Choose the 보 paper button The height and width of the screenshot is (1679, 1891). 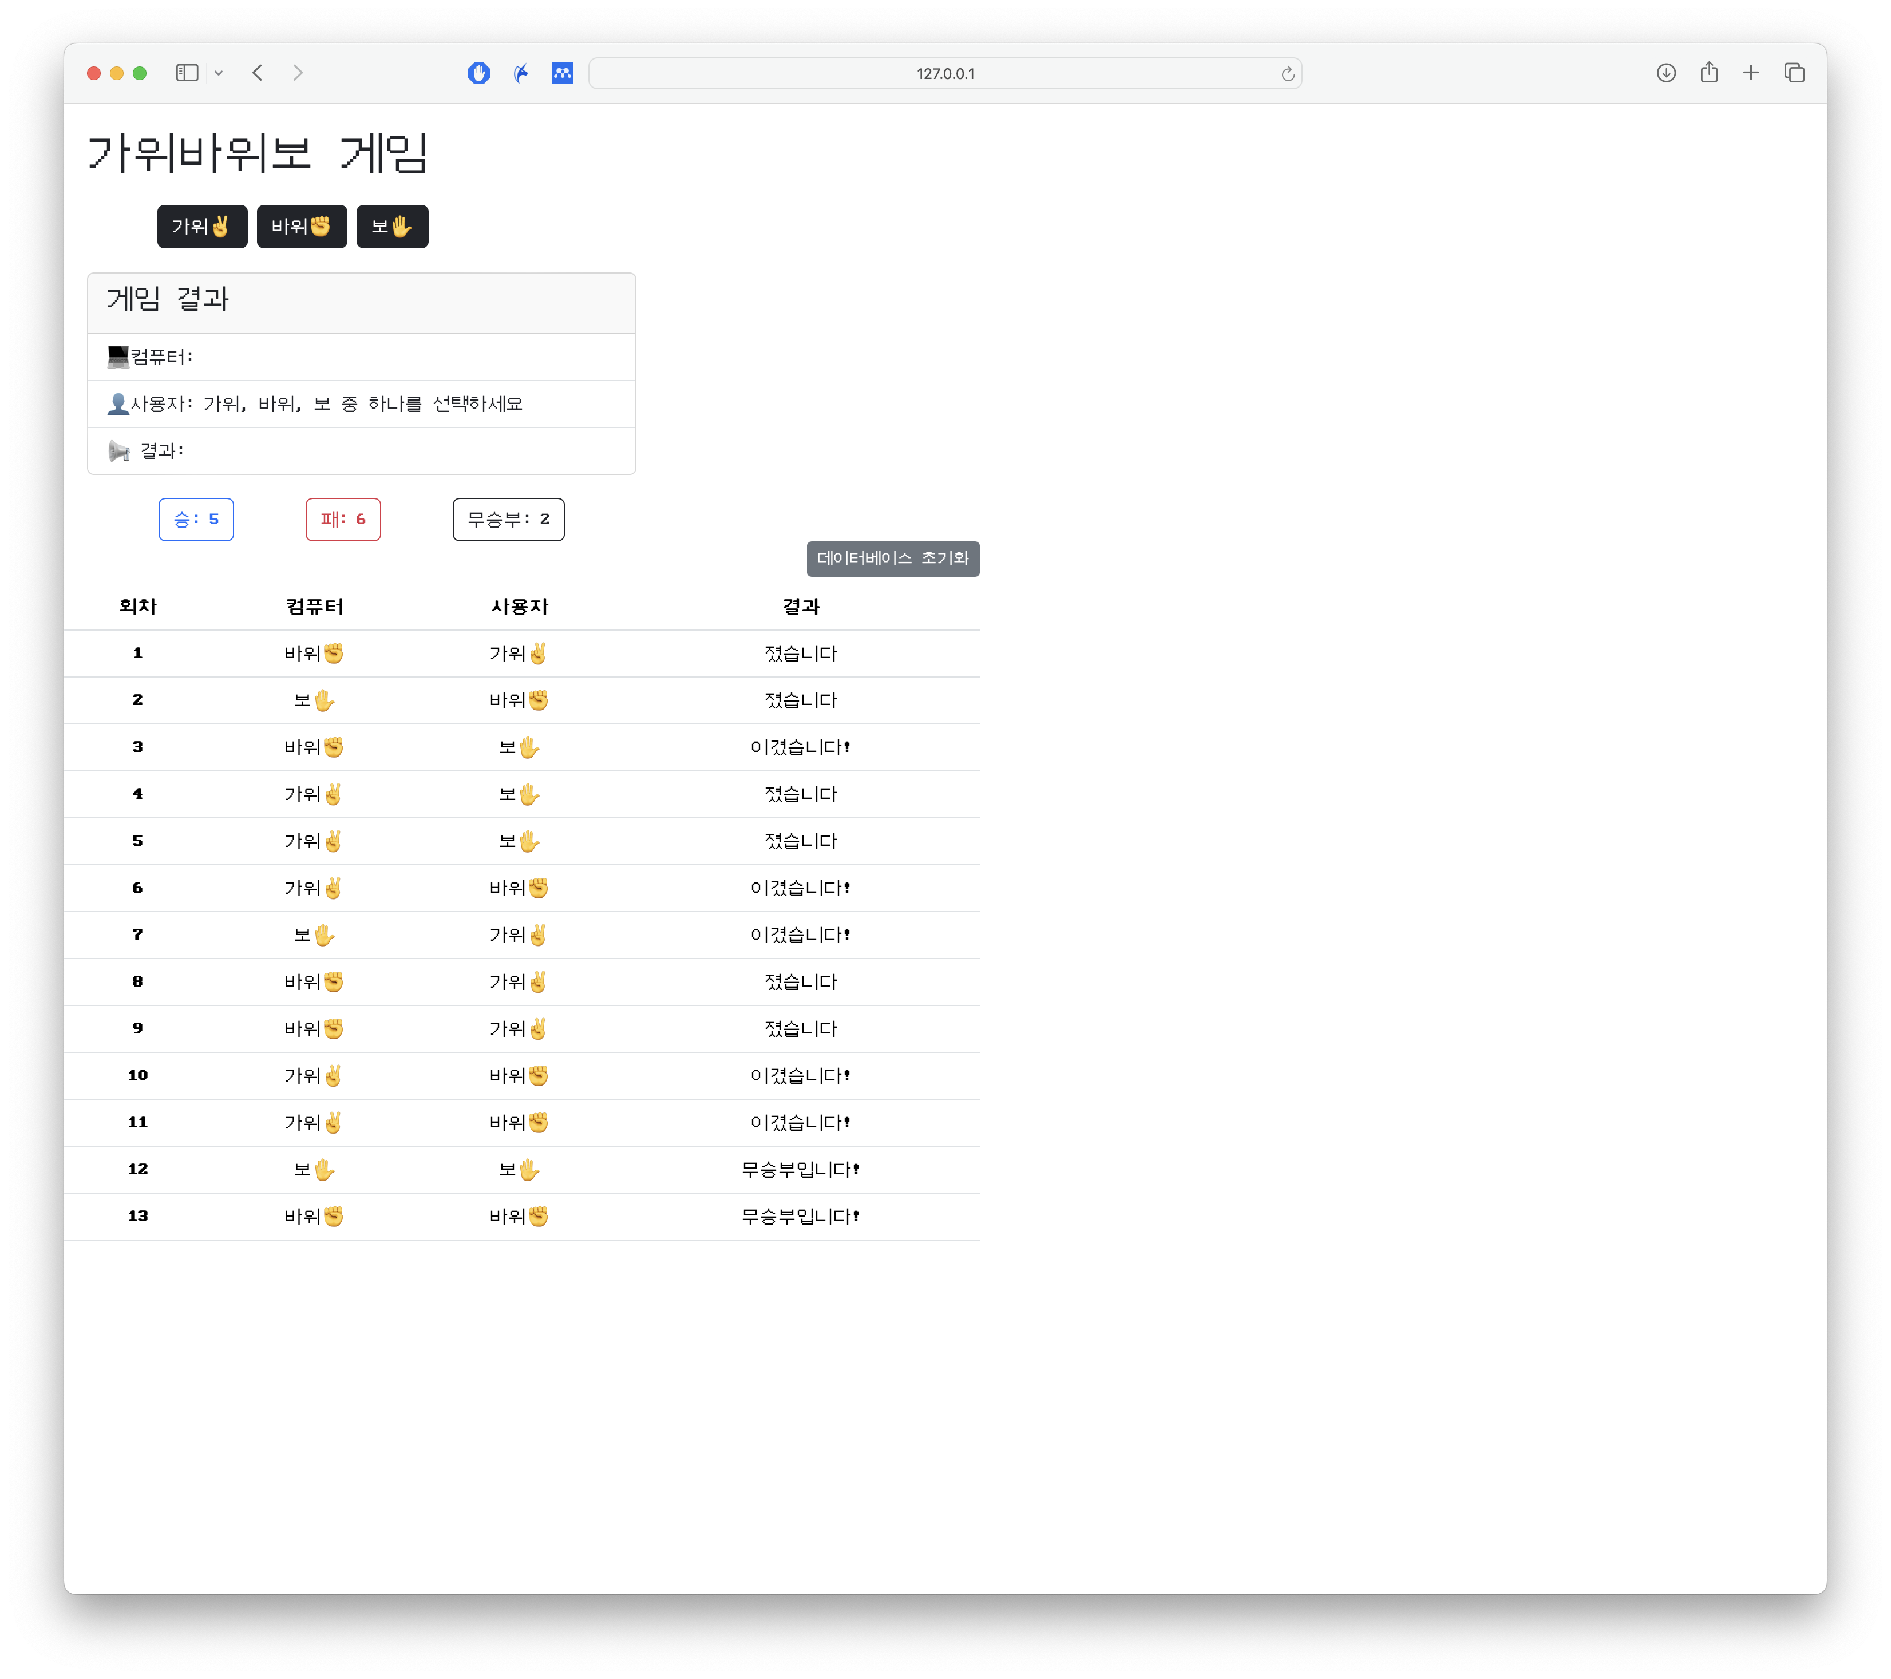(x=392, y=227)
